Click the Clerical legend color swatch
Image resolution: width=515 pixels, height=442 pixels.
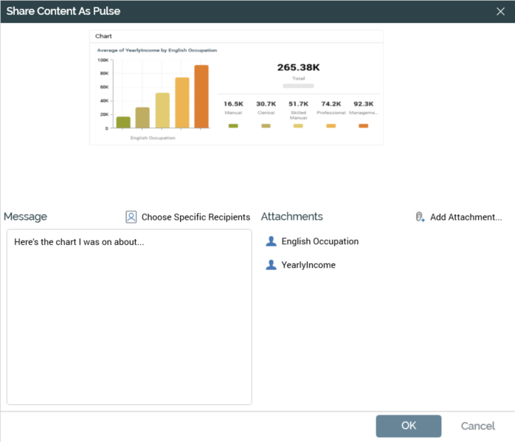coord(266,126)
